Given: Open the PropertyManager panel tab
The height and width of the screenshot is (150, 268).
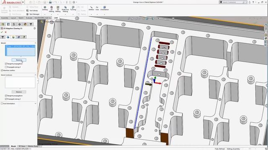Looking at the screenshot, I should point(8,24).
